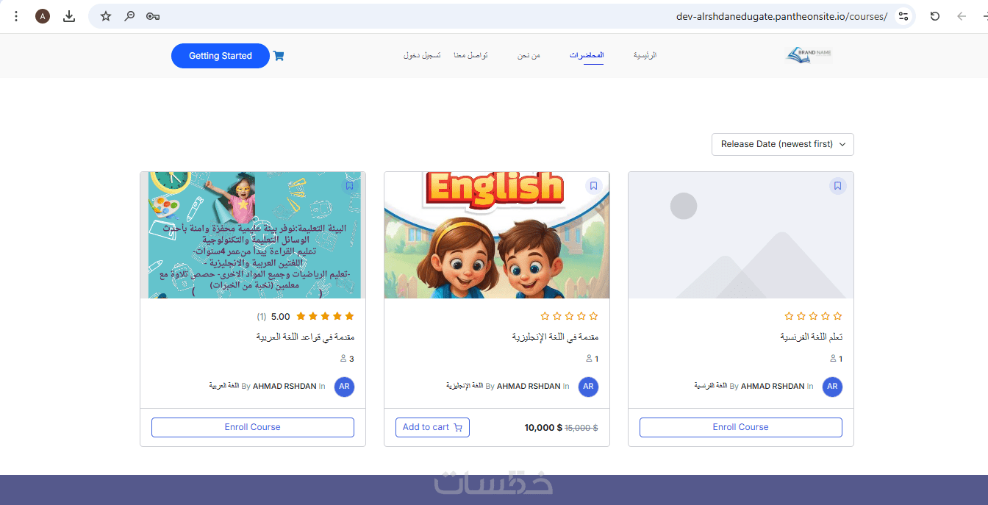Bookmark the French language course
This screenshot has width=988, height=505.
[x=837, y=186]
